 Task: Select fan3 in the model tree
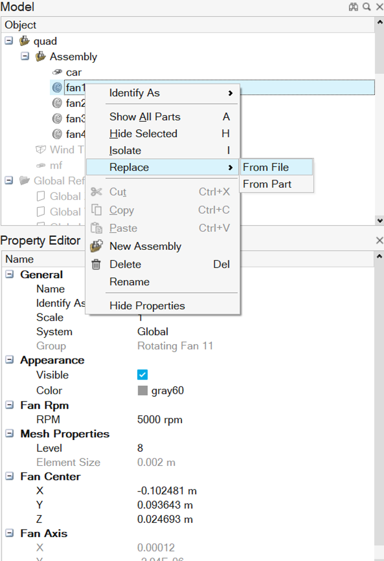(x=76, y=119)
